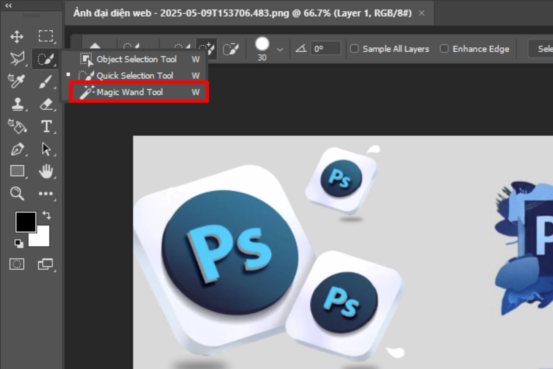The width and height of the screenshot is (553, 369).
Task: Click the white brush size preview
Action: click(x=262, y=44)
